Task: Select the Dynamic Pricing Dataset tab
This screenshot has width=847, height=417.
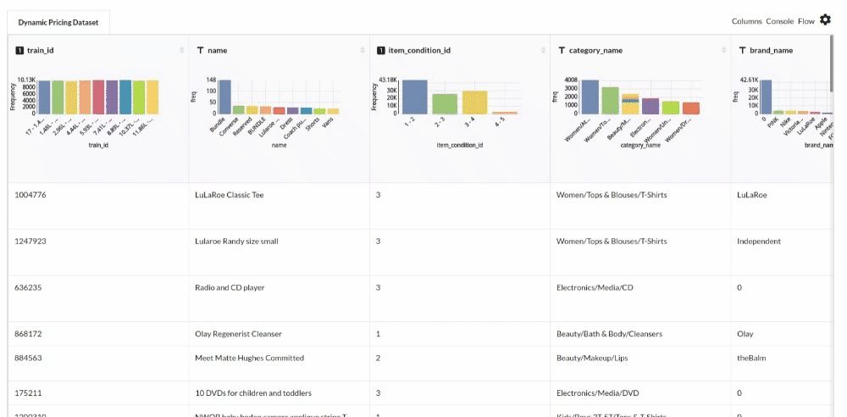Action: (58, 23)
